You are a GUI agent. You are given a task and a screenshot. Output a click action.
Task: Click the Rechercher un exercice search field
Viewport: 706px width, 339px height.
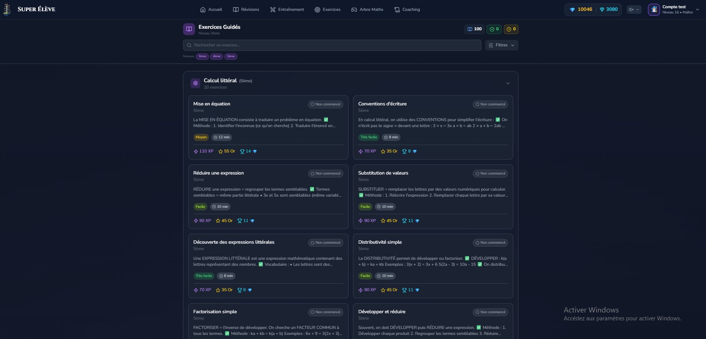[332, 45]
